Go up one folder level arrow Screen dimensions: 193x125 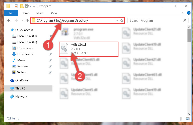pyautogui.click(x=27, y=20)
